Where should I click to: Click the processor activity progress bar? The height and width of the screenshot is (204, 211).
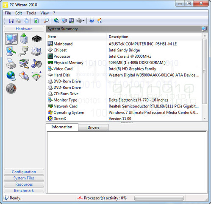tap(159, 198)
